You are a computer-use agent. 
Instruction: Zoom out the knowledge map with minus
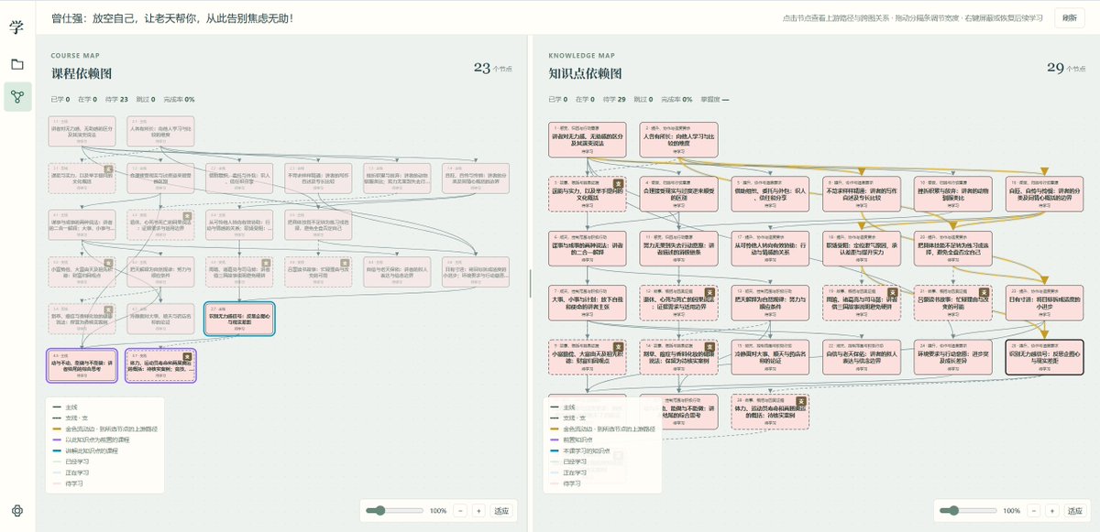pyautogui.click(x=1036, y=510)
